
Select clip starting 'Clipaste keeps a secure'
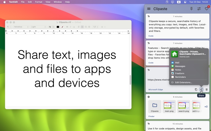(178, 26)
